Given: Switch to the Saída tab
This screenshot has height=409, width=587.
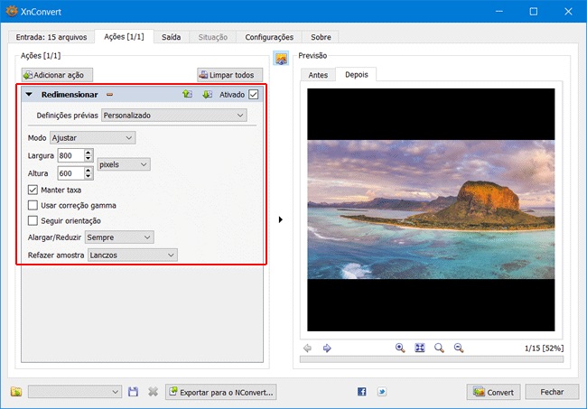Looking at the screenshot, I should click(x=170, y=38).
